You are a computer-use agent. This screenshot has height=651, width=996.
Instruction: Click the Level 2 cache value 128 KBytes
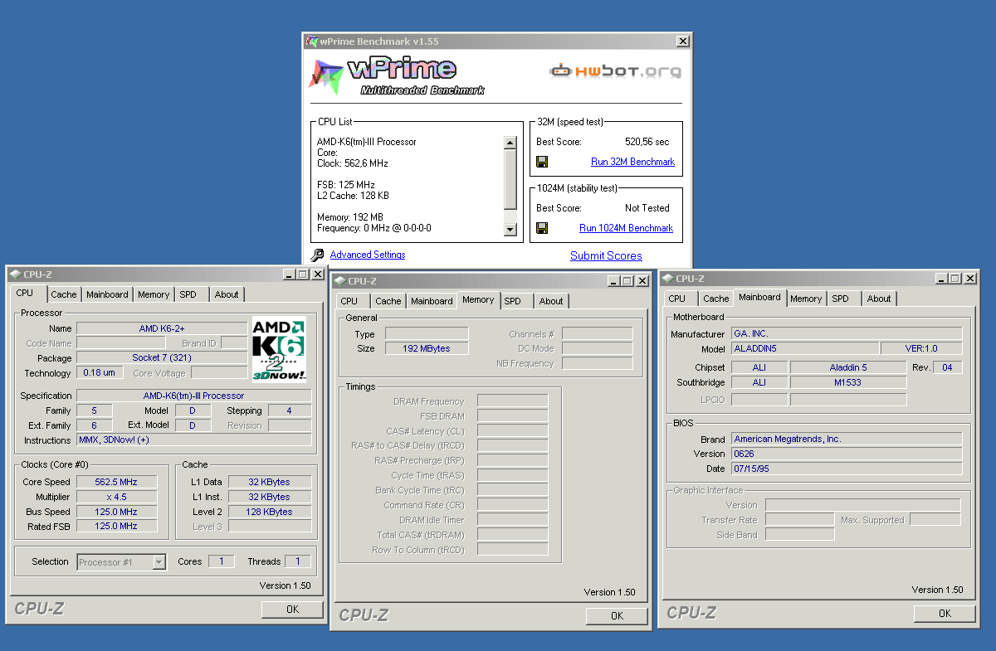tap(270, 512)
